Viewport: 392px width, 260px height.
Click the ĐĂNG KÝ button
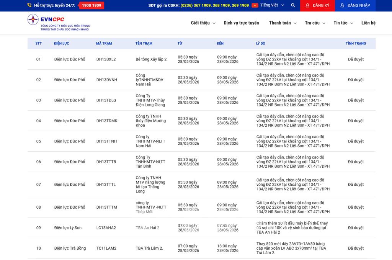[317, 5]
